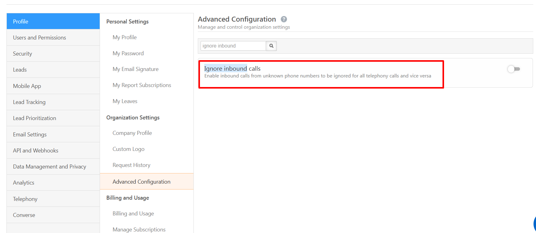Select the Advanced Configuration item
The image size is (536, 233).
click(141, 182)
